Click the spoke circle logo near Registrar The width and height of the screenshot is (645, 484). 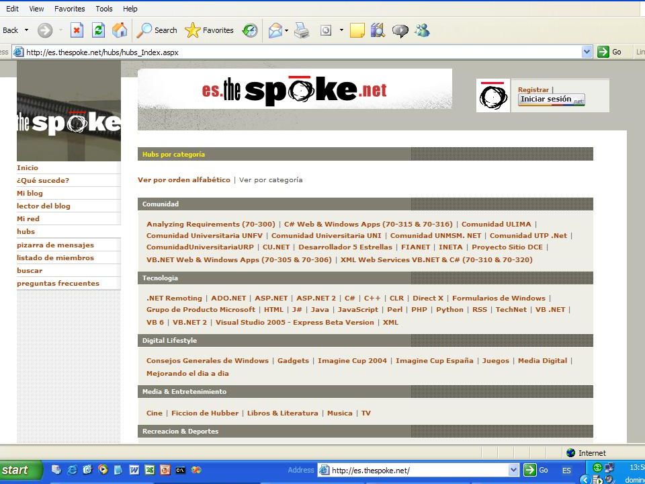(x=493, y=95)
